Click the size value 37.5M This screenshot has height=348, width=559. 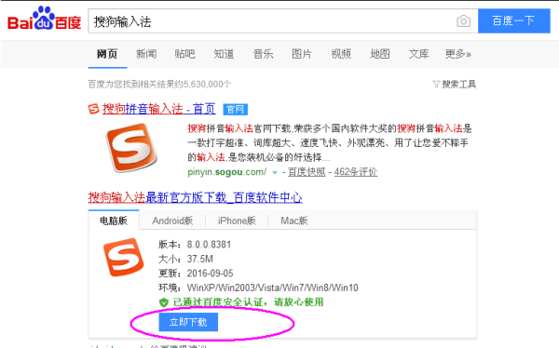coord(200,259)
